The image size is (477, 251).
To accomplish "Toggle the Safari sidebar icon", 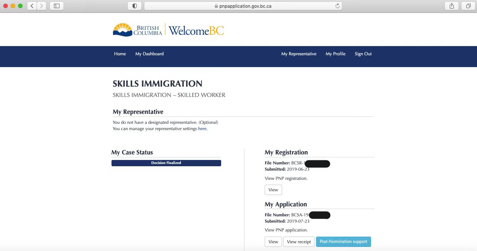I will (x=56, y=6).
